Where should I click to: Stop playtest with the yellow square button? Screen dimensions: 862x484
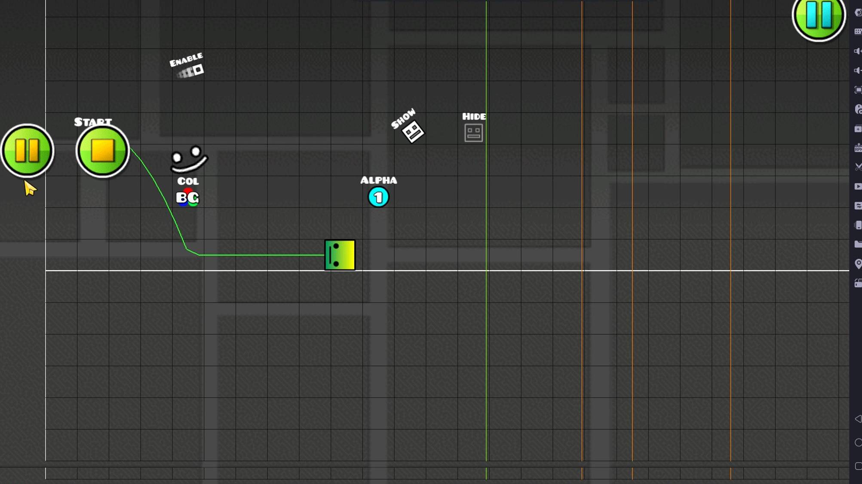click(x=102, y=151)
